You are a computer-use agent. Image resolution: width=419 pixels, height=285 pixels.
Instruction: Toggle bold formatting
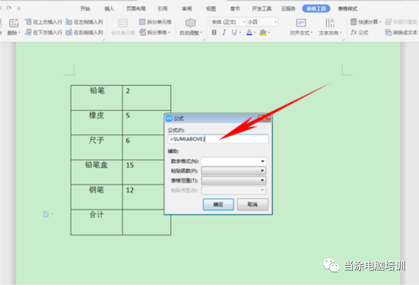[x=214, y=33]
